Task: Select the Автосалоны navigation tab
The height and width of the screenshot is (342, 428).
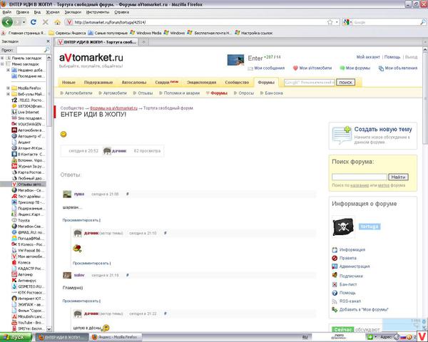Action: coord(134,83)
